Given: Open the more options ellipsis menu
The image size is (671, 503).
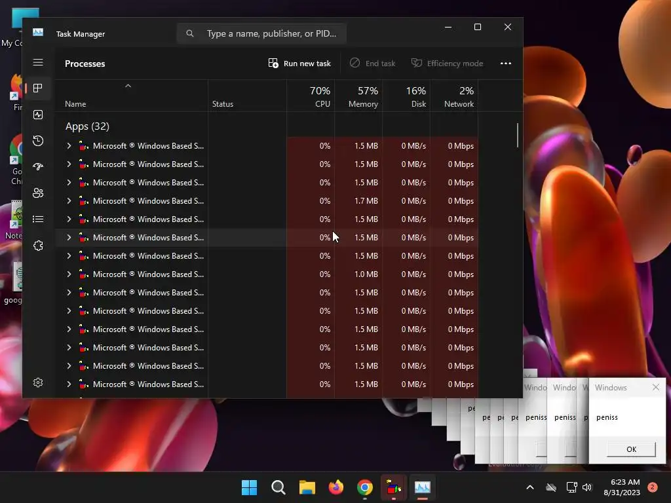Looking at the screenshot, I should pos(506,64).
